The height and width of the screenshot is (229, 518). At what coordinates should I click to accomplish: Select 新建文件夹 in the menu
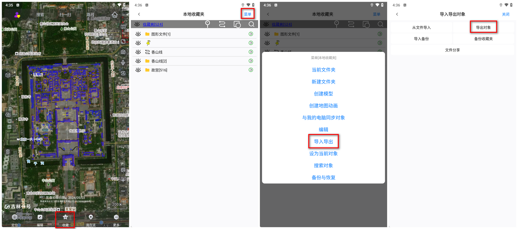coord(324,82)
